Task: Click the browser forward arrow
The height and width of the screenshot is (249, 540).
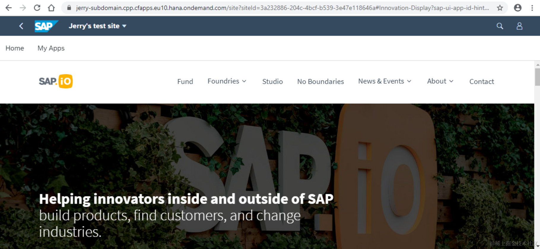Action: [x=23, y=8]
